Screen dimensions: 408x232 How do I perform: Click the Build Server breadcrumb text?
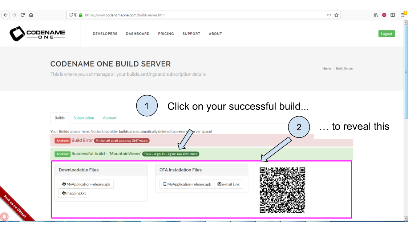pyautogui.click(x=344, y=68)
